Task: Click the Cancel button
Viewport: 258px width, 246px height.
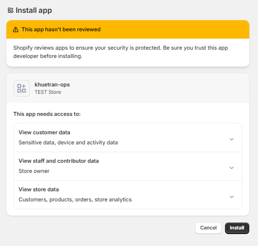Action: 209,228
